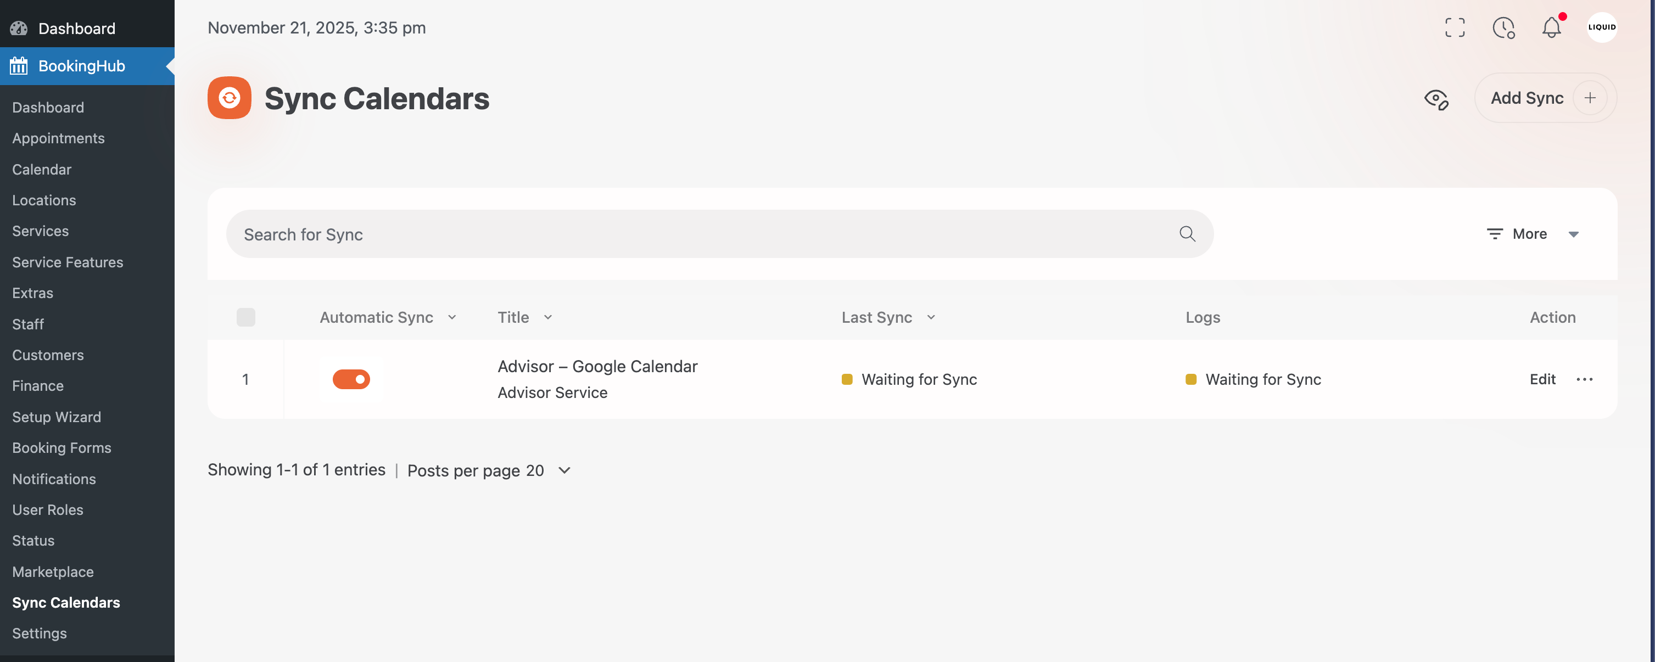Screen dimensions: 1655x662
Task: Open three-dot actions menu for Advisor row
Action: click(1584, 379)
